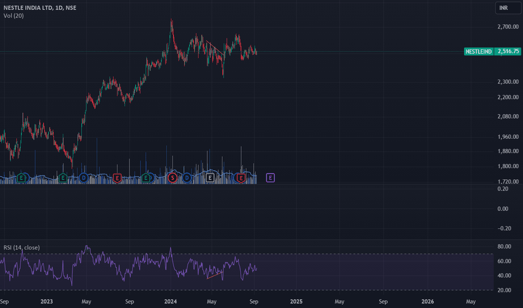Click the 60.00 RSI axis label
The image size is (523, 308).
tap(504, 262)
